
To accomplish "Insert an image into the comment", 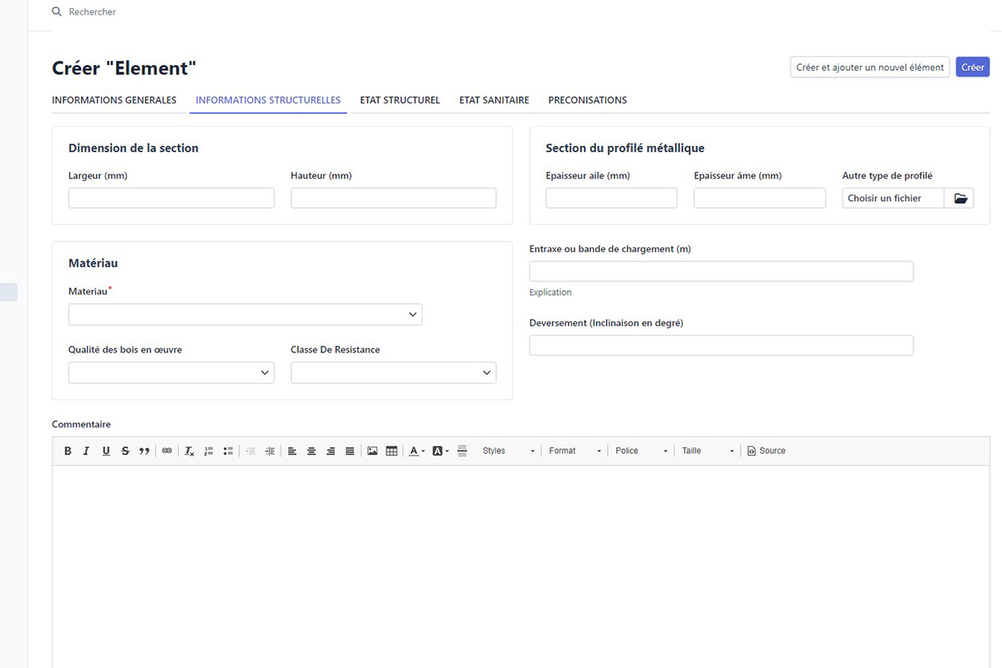I will [372, 451].
